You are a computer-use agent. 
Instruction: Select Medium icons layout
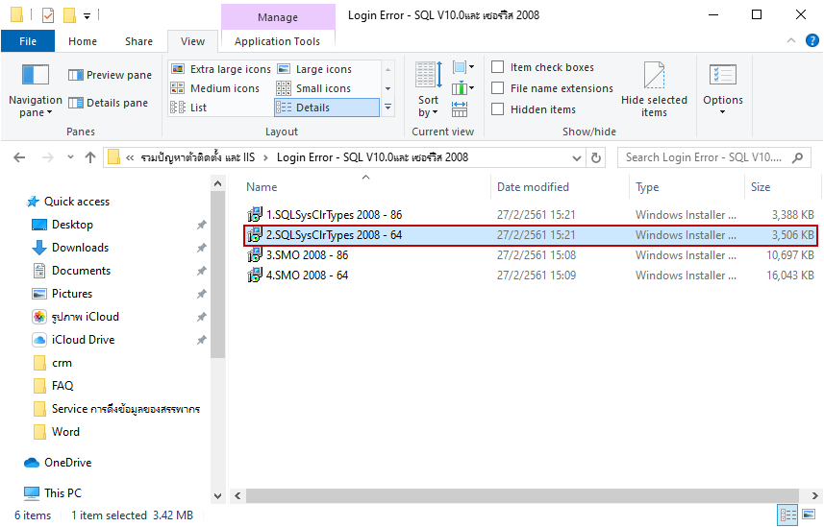[x=215, y=88]
